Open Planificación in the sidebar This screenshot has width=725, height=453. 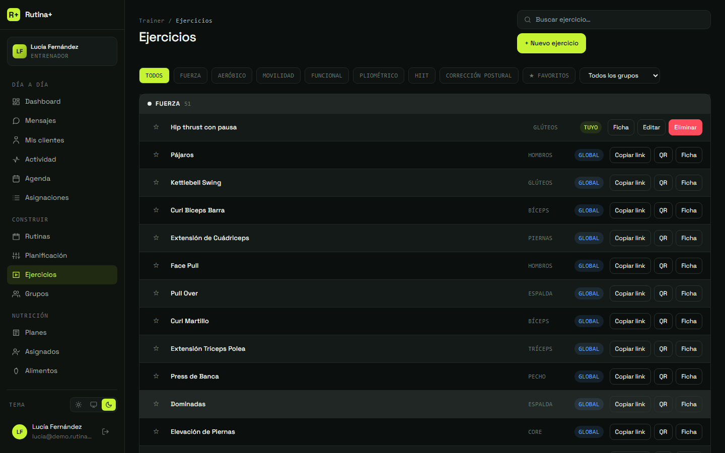click(62, 256)
